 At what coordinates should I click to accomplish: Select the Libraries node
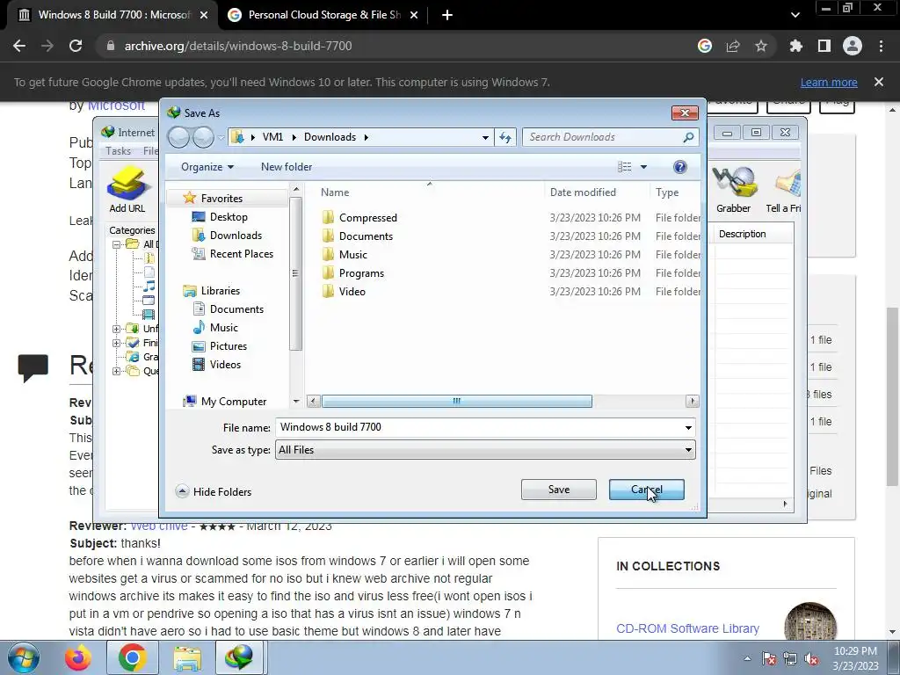coord(221,291)
